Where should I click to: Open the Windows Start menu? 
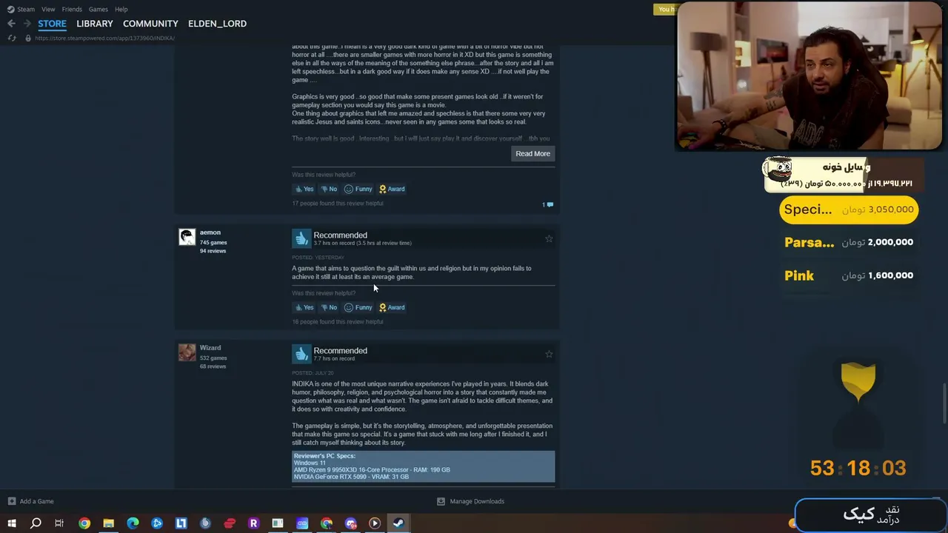click(12, 523)
